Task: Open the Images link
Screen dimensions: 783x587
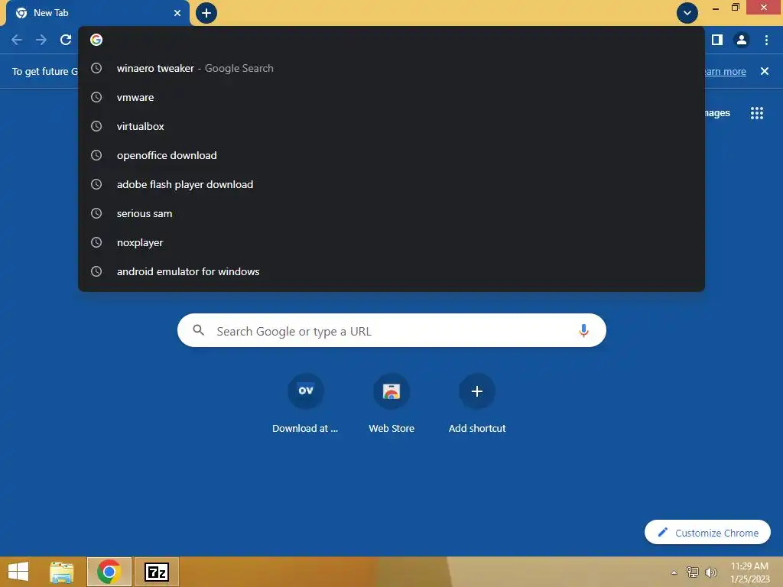Action: [717, 113]
